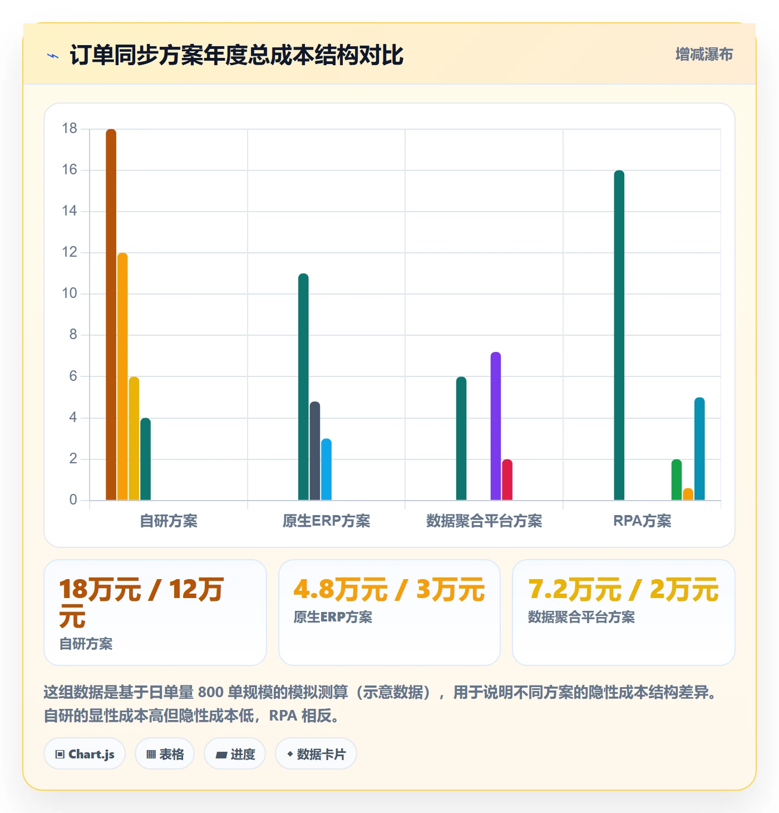Viewport: 779px width, 813px height.
Task: Select the 7.2万元 / 2万元 数据聚合平台方案 card
Action: [x=624, y=613]
